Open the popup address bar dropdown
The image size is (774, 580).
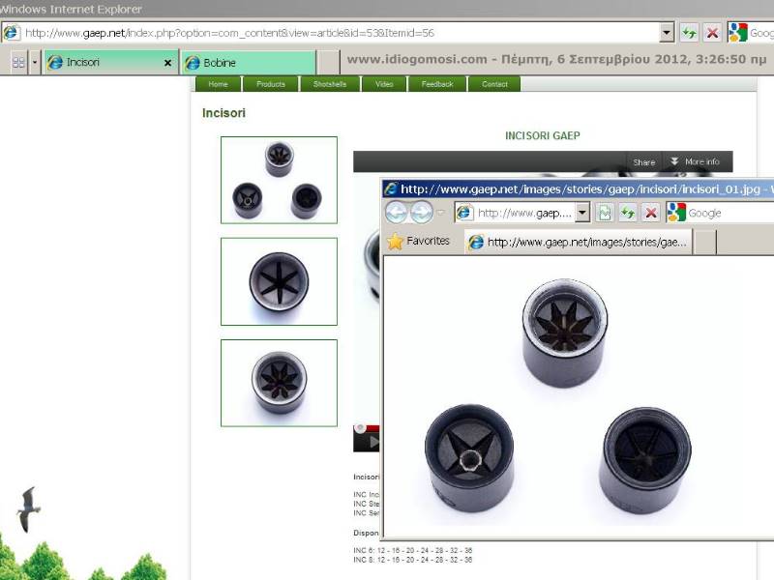(x=583, y=213)
